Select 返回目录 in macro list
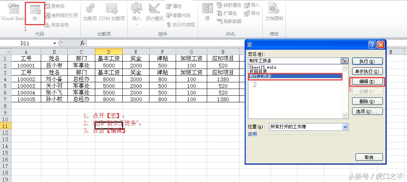 (258, 71)
